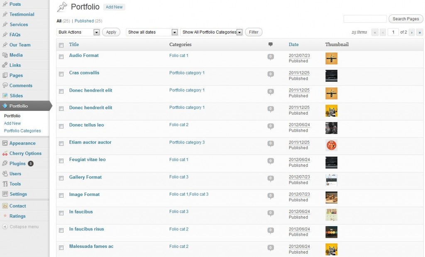Open the Portfolio category 3 link
The image size is (425, 257).
(187, 142)
